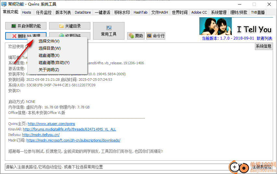Click the coins icon on 赞助
The width and height of the screenshot is (277, 174).
131,36
